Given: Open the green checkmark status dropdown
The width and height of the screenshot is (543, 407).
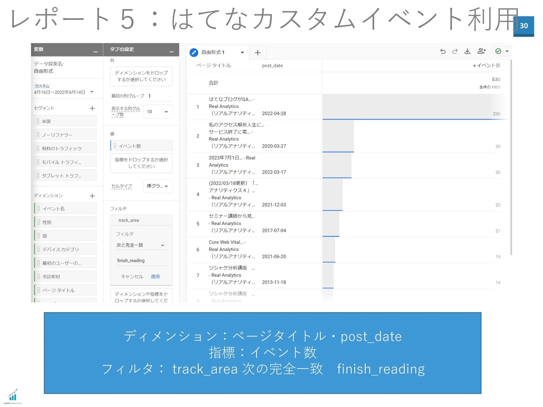Looking at the screenshot, I should click(502, 52).
